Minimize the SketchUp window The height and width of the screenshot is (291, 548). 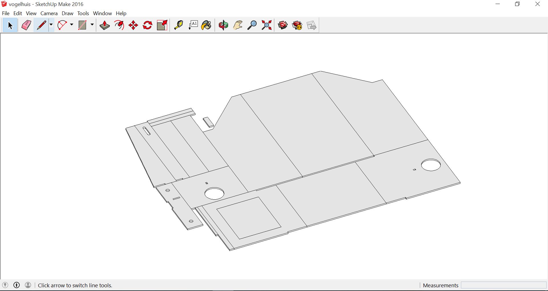pyautogui.click(x=498, y=4)
